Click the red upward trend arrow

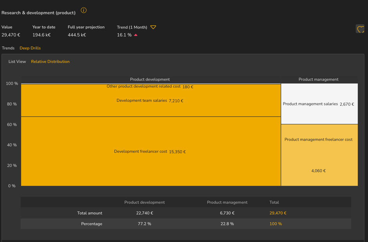[136, 35]
